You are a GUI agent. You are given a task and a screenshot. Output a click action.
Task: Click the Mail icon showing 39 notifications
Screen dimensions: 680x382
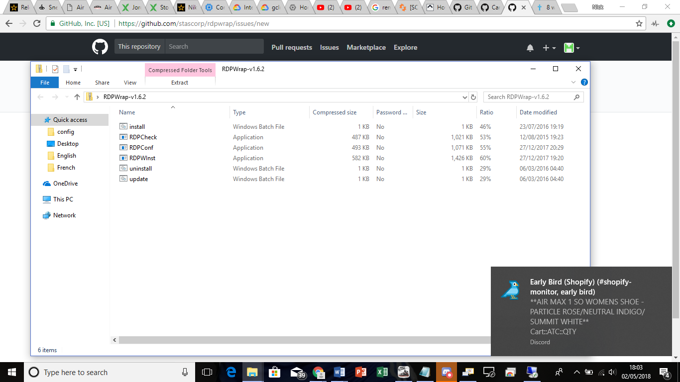tap(296, 372)
